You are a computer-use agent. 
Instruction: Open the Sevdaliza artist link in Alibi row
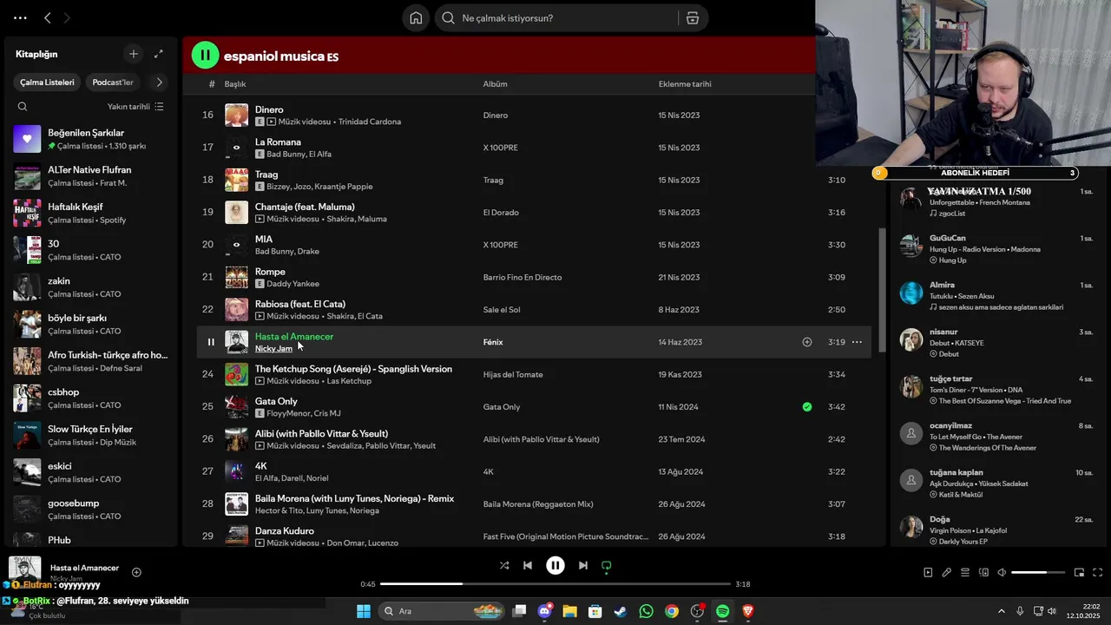coord(344,446)
